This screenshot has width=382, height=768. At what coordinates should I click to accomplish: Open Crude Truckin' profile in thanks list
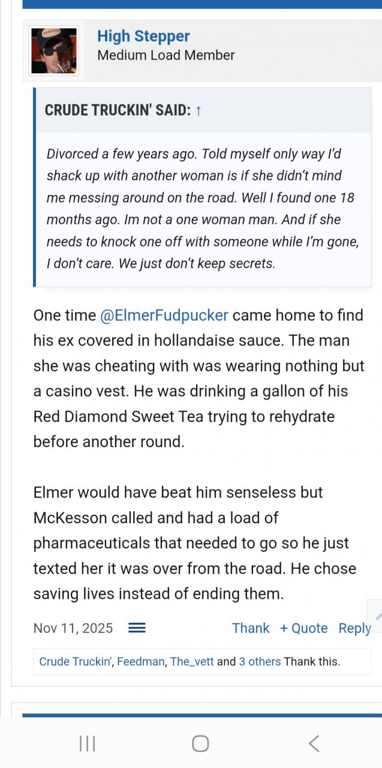76,662
